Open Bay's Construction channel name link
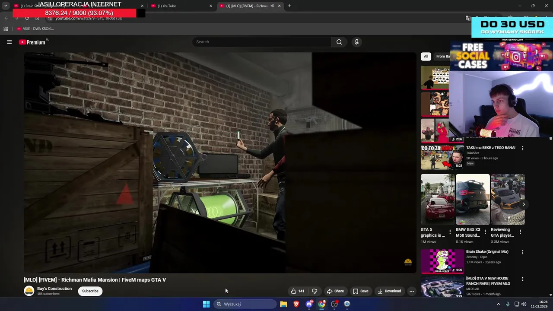 54,289
